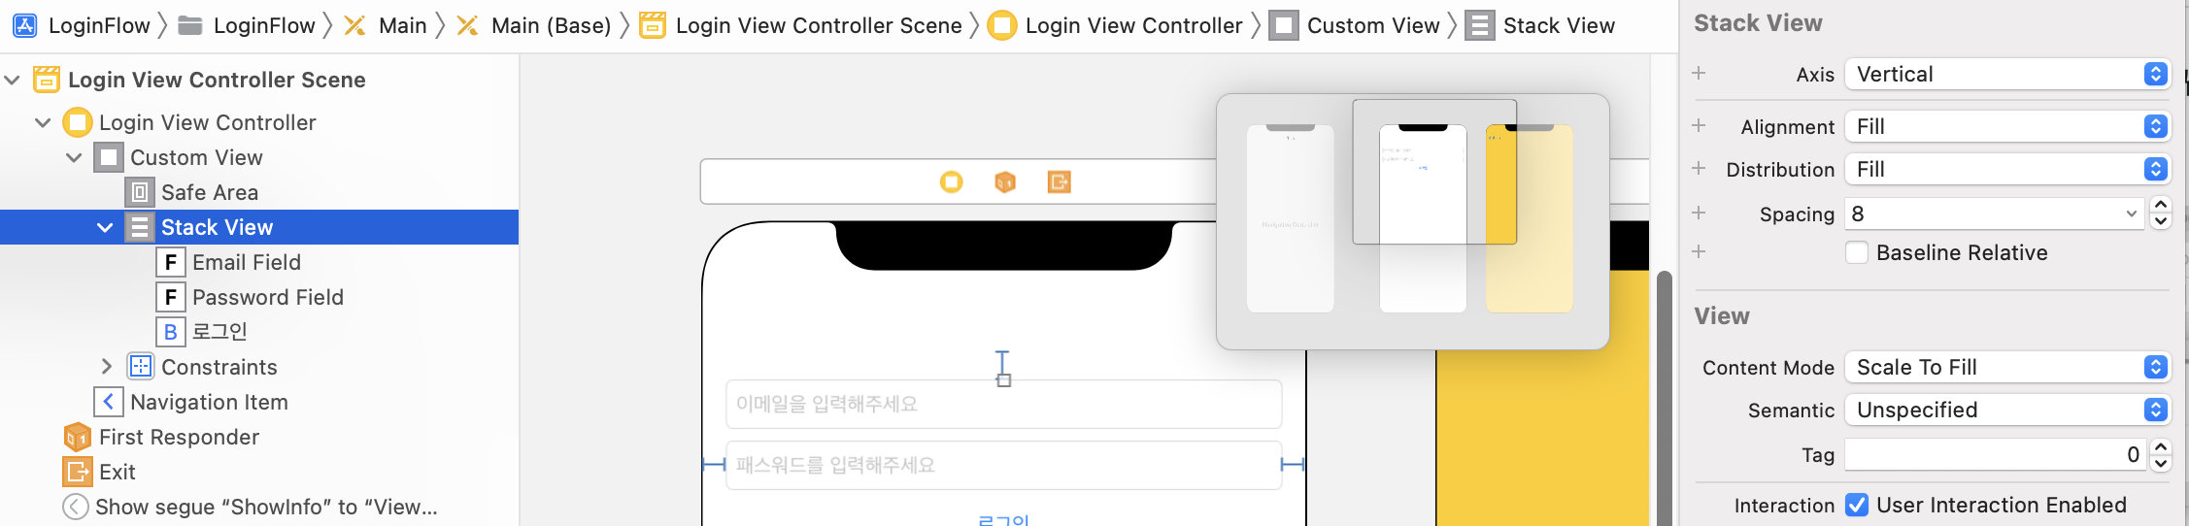2189x526 pixels.
Task: Click the plus button beside Axis
Action: point(1699,73)
